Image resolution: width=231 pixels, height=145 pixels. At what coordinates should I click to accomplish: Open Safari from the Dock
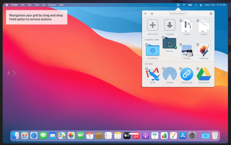(34, 135)
